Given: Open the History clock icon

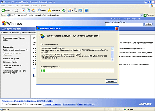Looking at the screenshot, I should [x=64, y=10].
